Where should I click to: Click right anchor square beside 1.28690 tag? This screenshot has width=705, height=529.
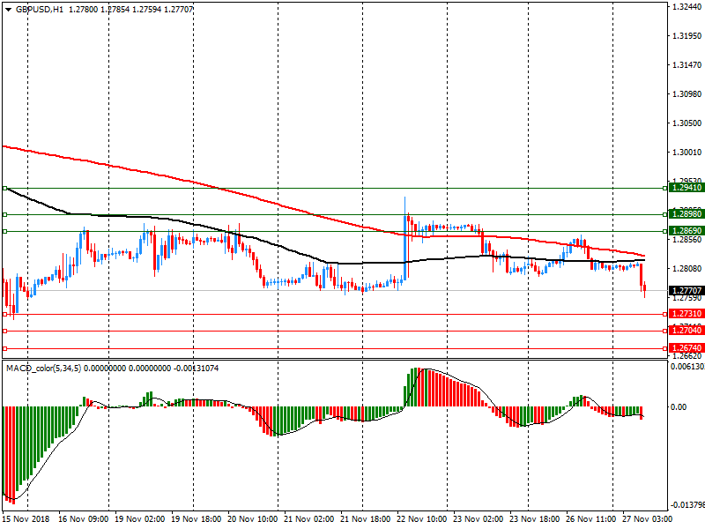(x=664, y=231)
